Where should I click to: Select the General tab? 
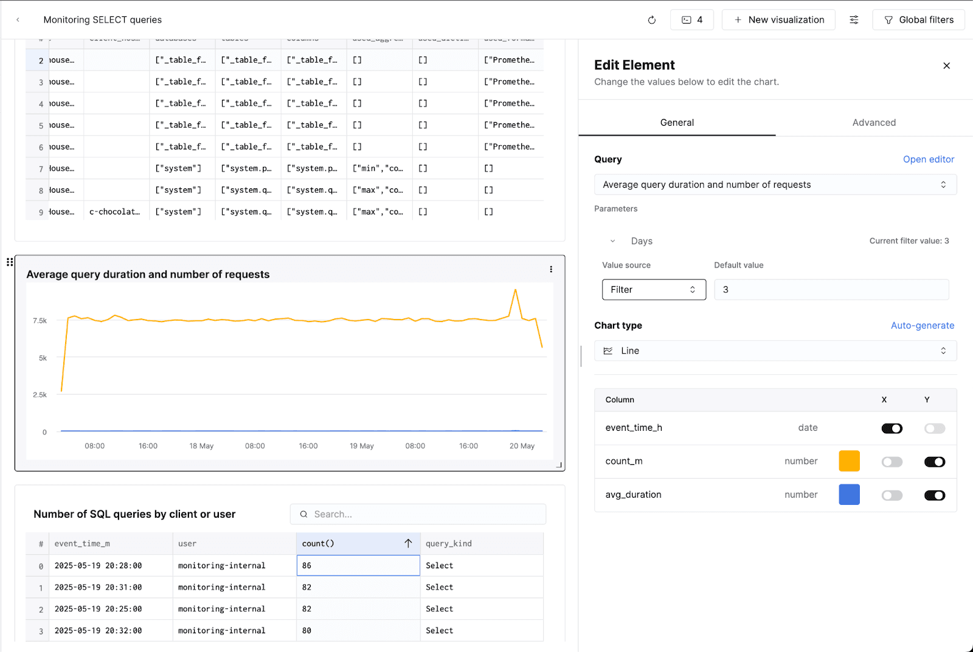677,123
